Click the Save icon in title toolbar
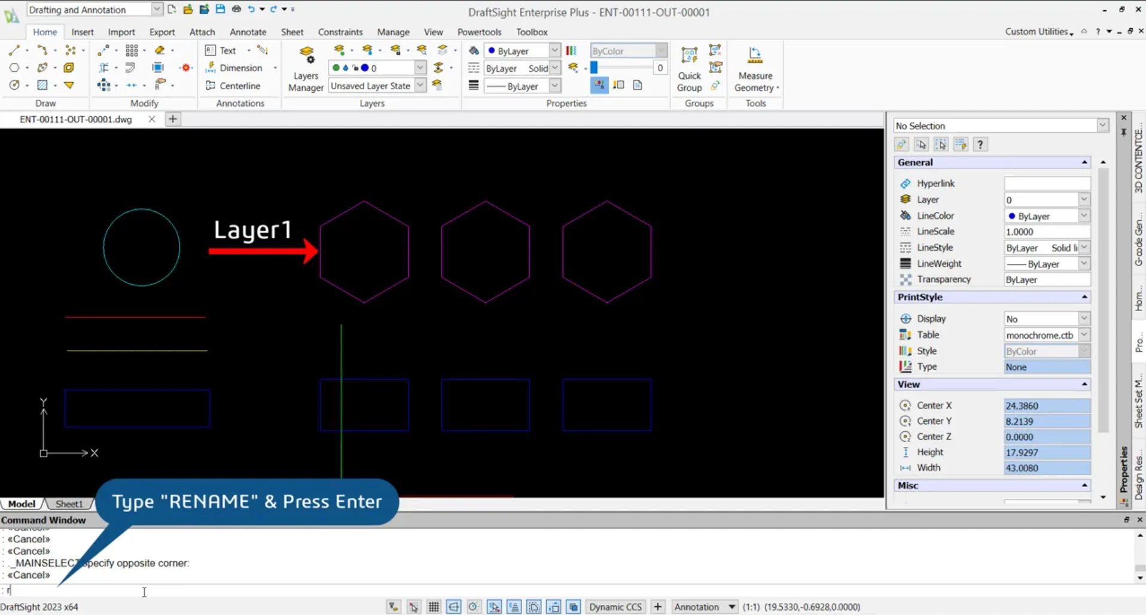Viewport: 1146px width, 615px height. coord(220,9)
